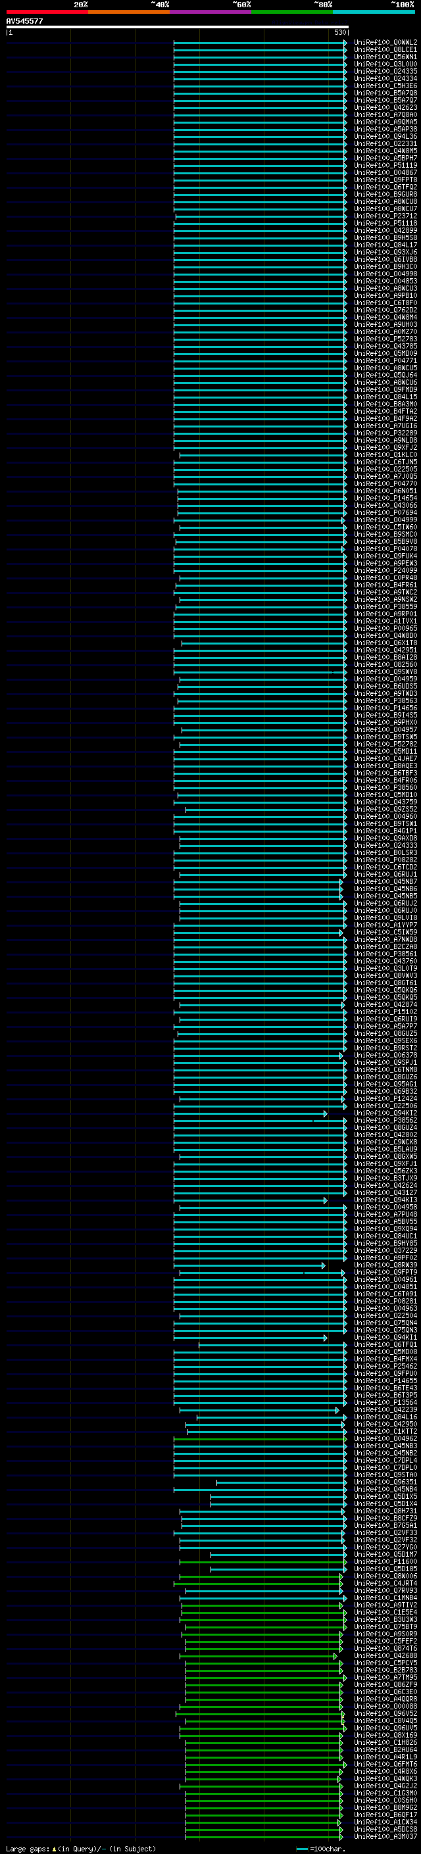
Task: Click label UniRef100_A5A7P7
Action: pyautogui.click(x=385, y=1027)
